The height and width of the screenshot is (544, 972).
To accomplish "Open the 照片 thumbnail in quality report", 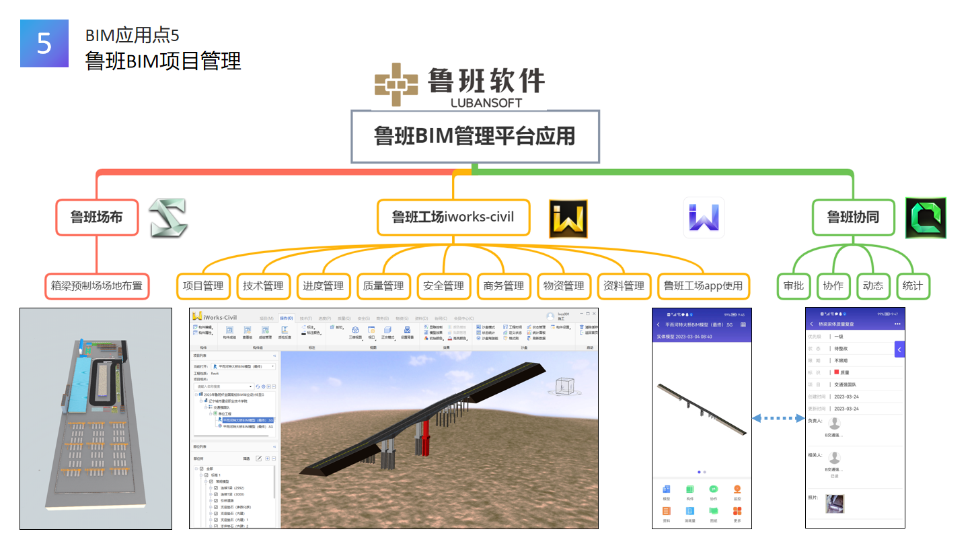I will pyautogui.click(x=835, y=504).
